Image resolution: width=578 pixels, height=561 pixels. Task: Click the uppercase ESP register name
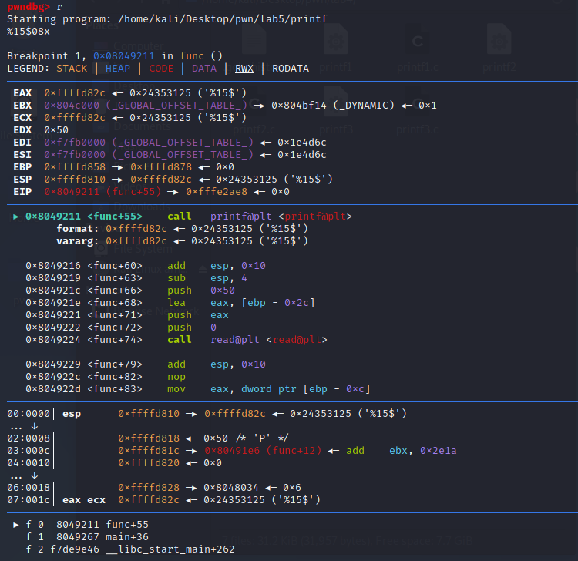click(x=22, y=179)
